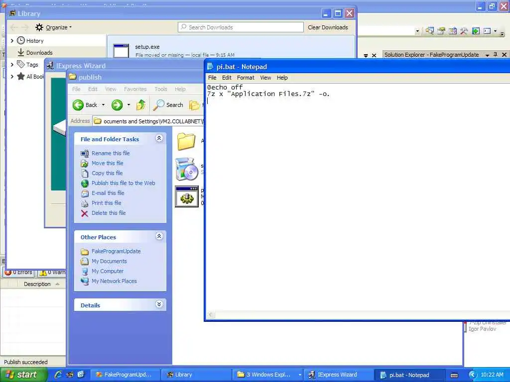This screenshot has width=510, height=382.
Task: Click the Folders icon in publish toolbar
Action: [195, 105]
